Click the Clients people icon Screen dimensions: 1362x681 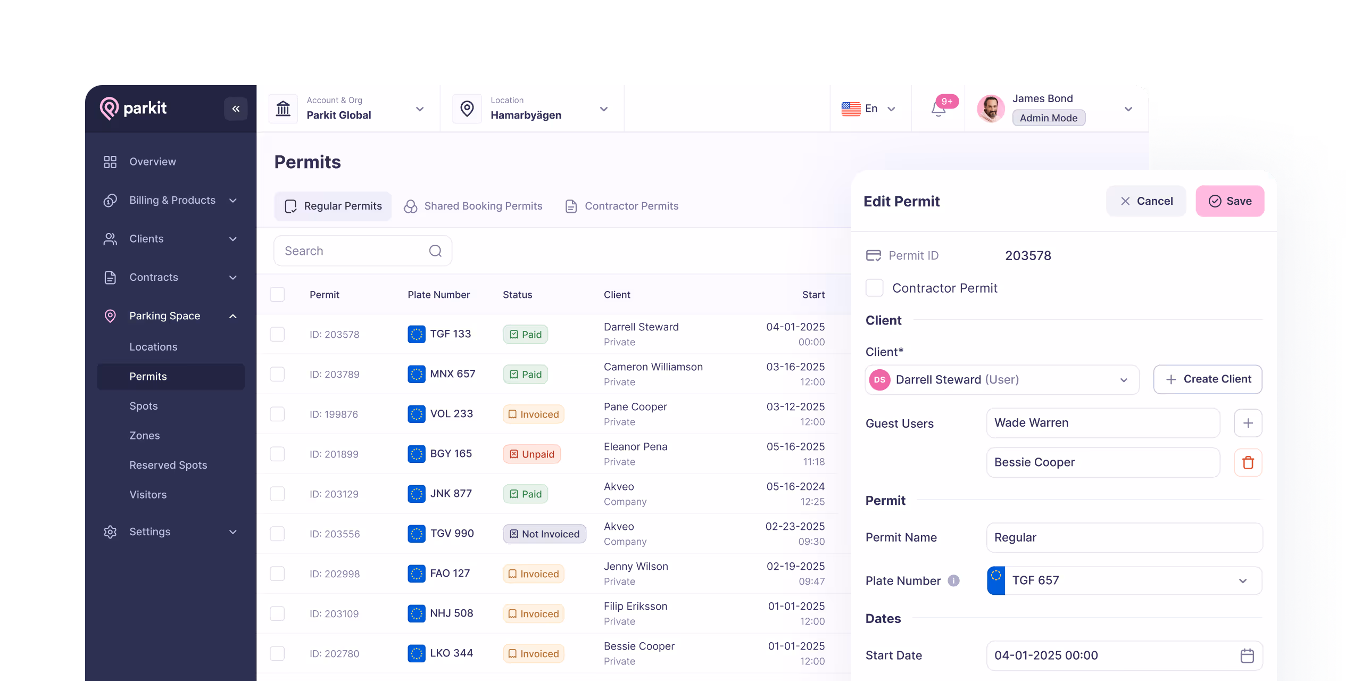point(110,239)
